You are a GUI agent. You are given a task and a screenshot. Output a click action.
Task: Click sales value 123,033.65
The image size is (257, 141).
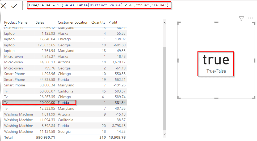pyautogui.click(x=47, y=45)
